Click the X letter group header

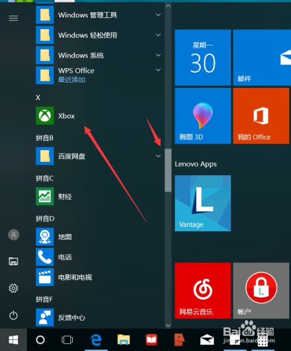point(38,98)
